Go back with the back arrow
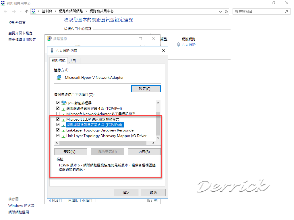The width and height of the screenshot is (294, 220). 5,11
